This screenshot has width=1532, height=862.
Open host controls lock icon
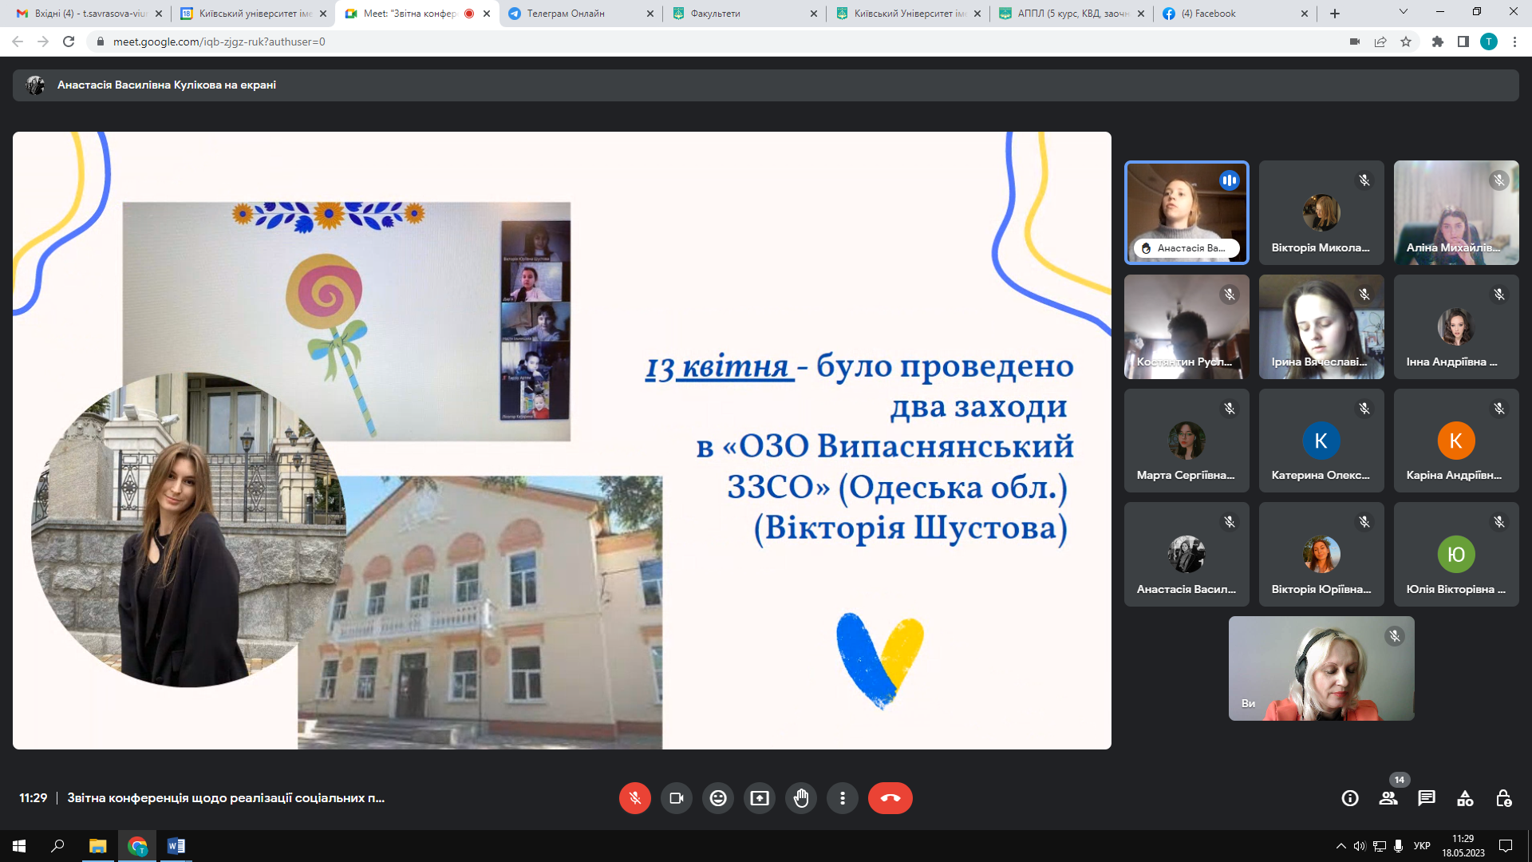coord(1503,798)
